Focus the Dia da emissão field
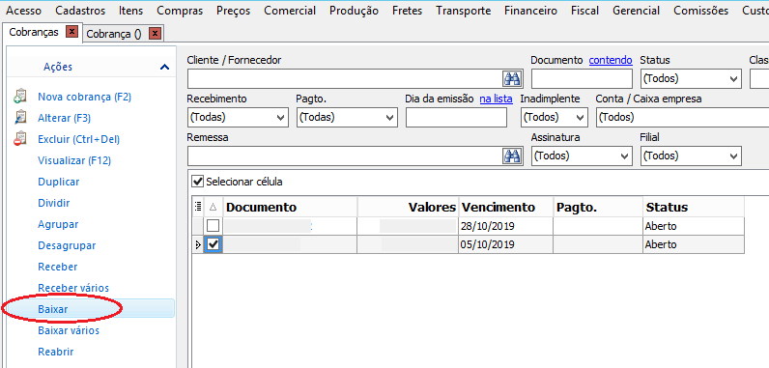 coord(457,117)
